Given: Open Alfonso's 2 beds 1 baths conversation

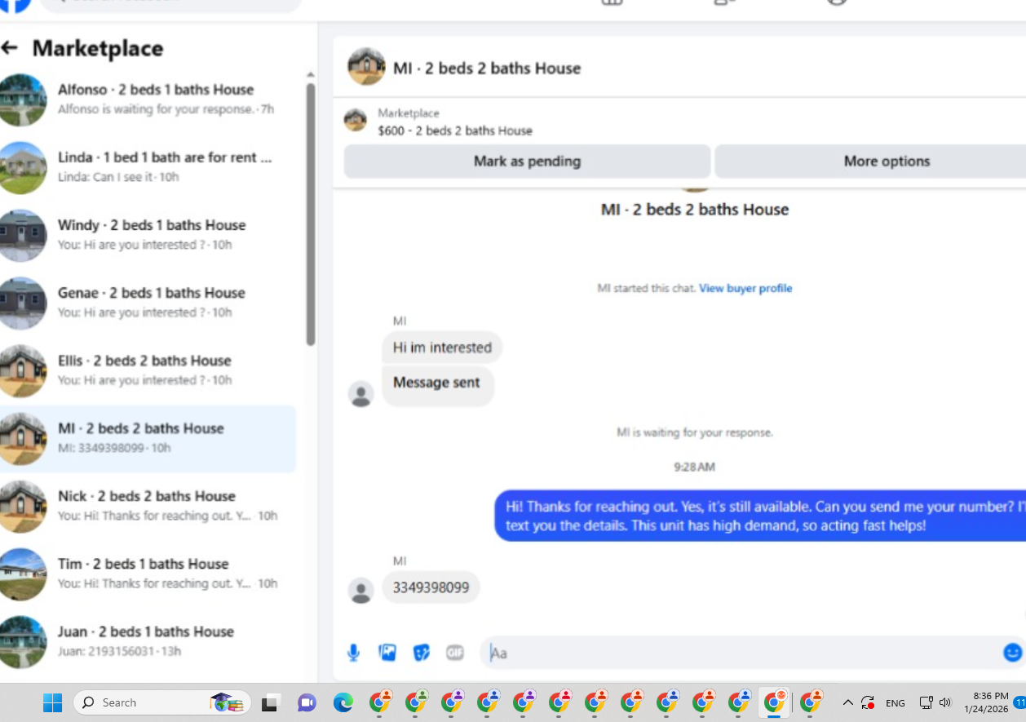Looking at the screenshot, I should coord(148,100).
